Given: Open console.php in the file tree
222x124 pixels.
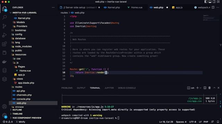Looking at the screenshot, I should [23, 99].
